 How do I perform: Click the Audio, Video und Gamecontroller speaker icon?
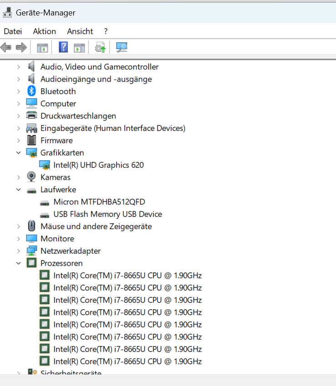pos(31,66)
